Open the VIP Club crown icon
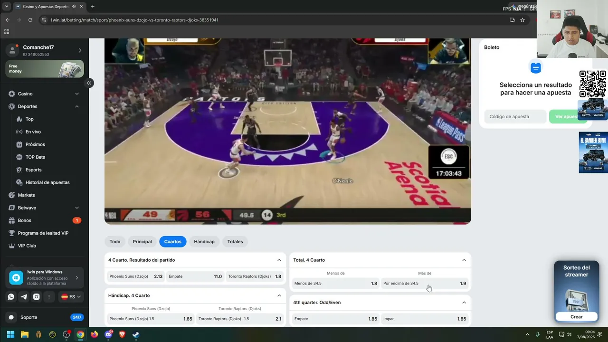This screenshot has width=608, height=342. [x=12, y=246]
